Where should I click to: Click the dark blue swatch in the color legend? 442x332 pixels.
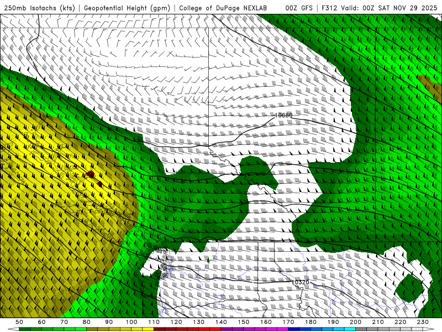coord(293,329)
